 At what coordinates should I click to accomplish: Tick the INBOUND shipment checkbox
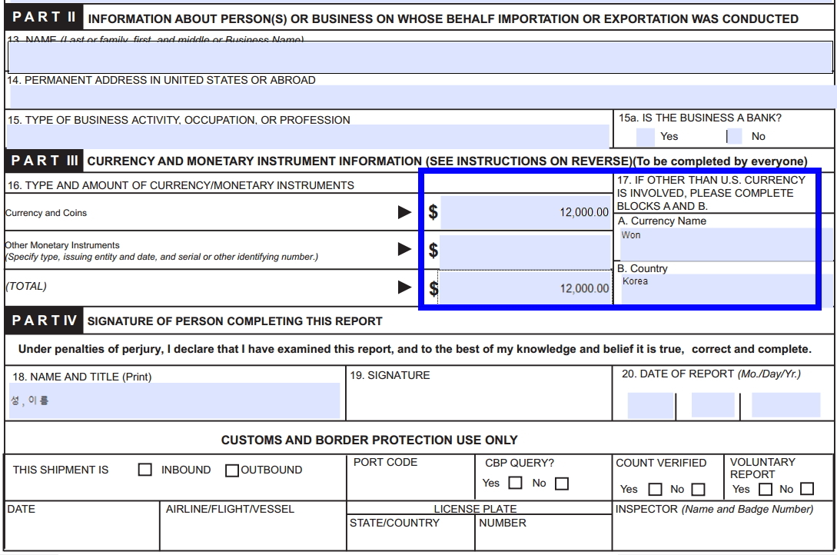(144, 470)
